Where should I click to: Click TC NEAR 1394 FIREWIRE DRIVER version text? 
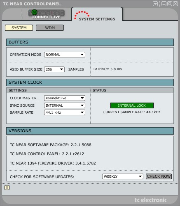click(53, 163)
